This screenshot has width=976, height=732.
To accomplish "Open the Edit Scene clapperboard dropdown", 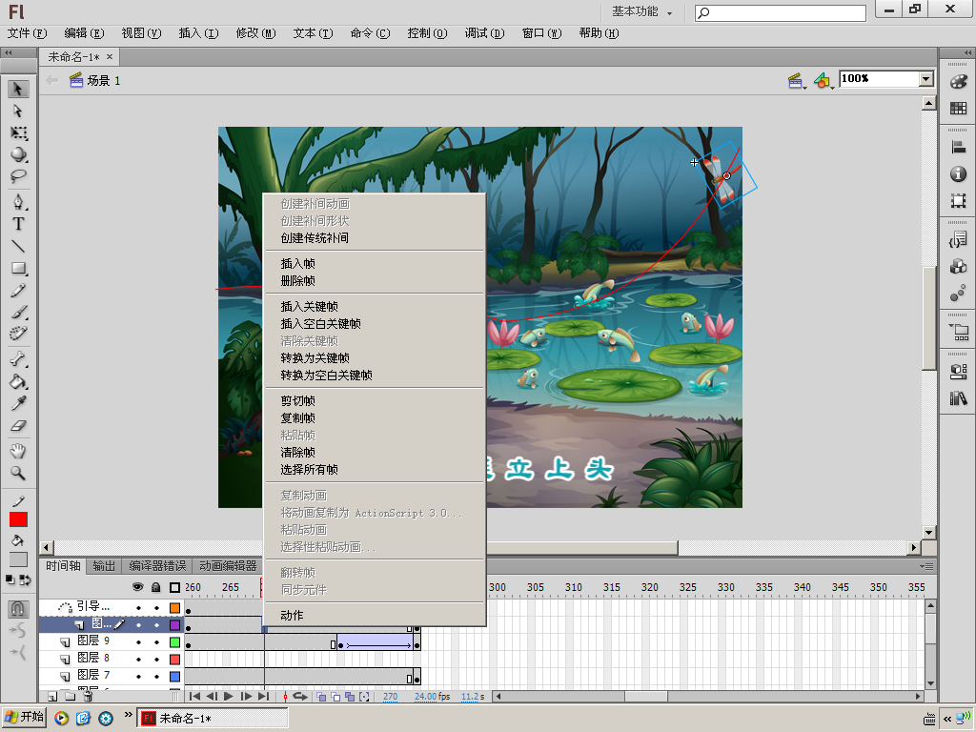I will coord(796,80).
